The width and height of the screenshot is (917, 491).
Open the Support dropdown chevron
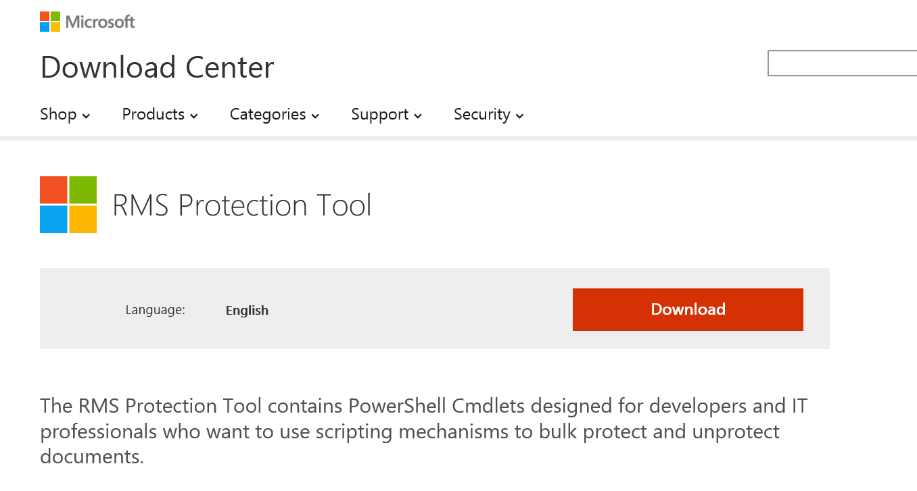pos(418,115)
